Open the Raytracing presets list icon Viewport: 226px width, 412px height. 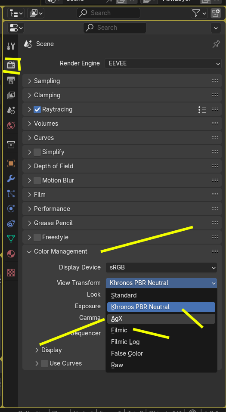202,110
